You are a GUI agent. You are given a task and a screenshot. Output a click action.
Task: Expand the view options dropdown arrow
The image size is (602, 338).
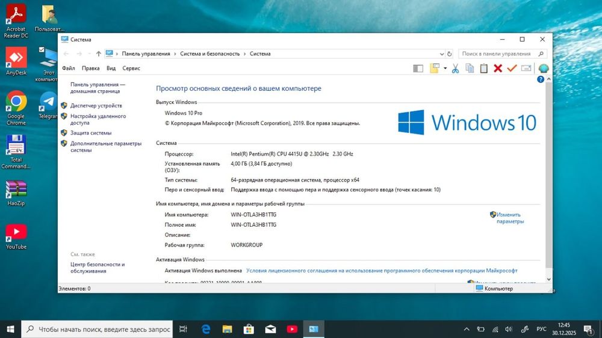point(445,69)
